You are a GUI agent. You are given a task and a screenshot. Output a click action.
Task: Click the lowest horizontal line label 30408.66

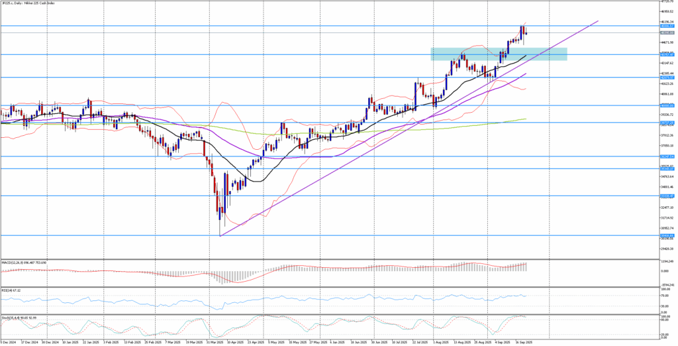667,235
